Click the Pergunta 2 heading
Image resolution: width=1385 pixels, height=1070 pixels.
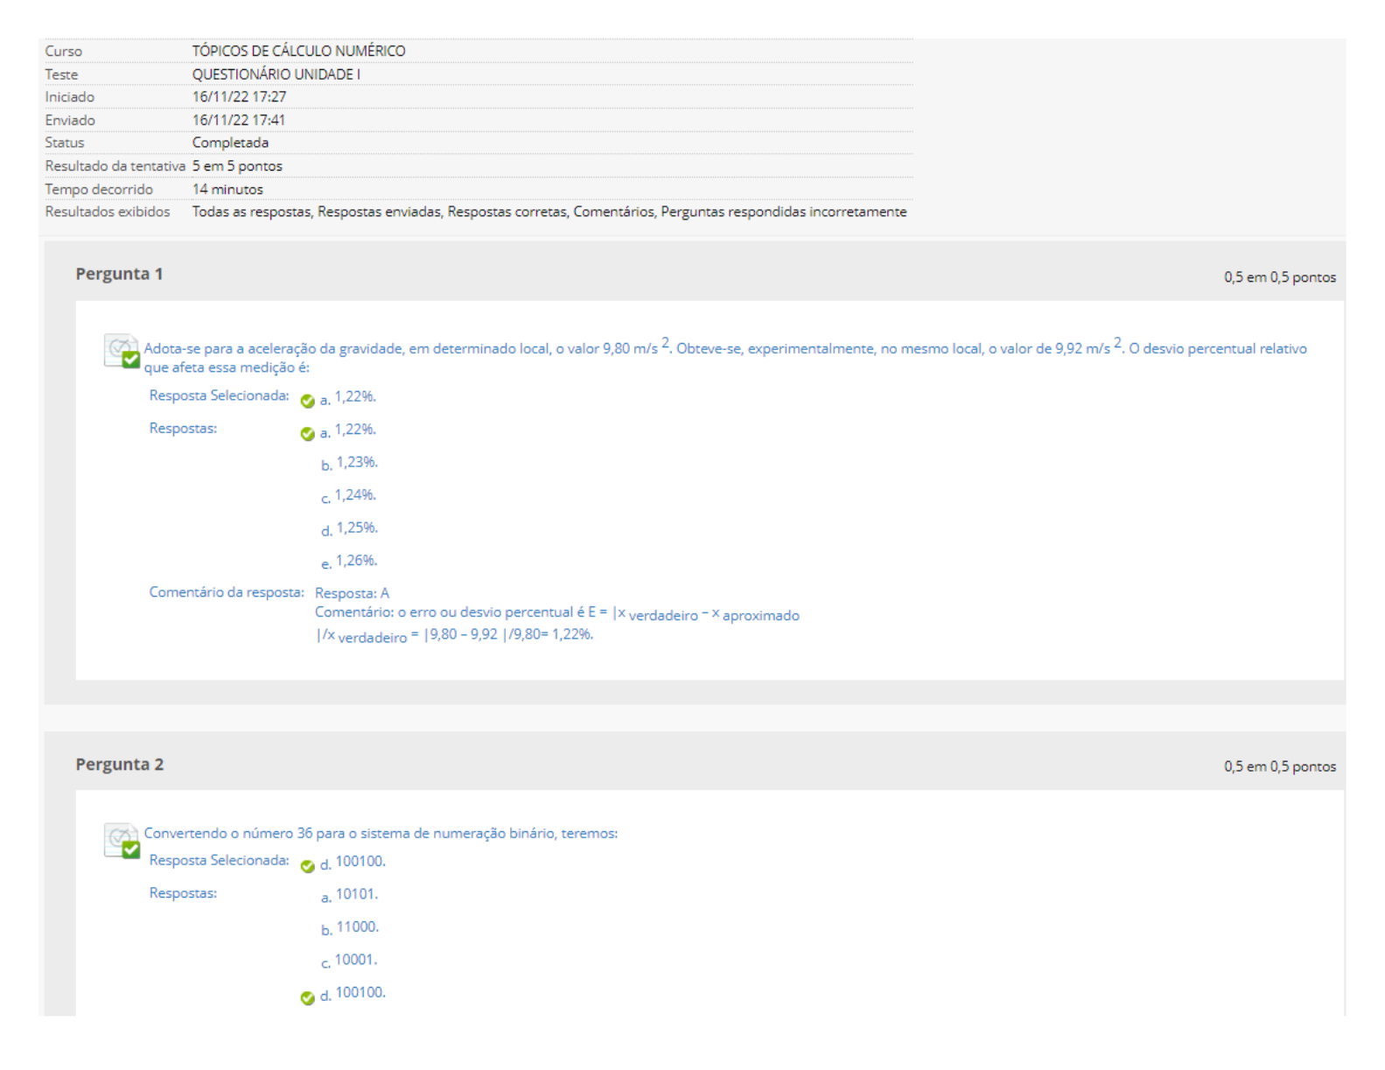point(119,765)
